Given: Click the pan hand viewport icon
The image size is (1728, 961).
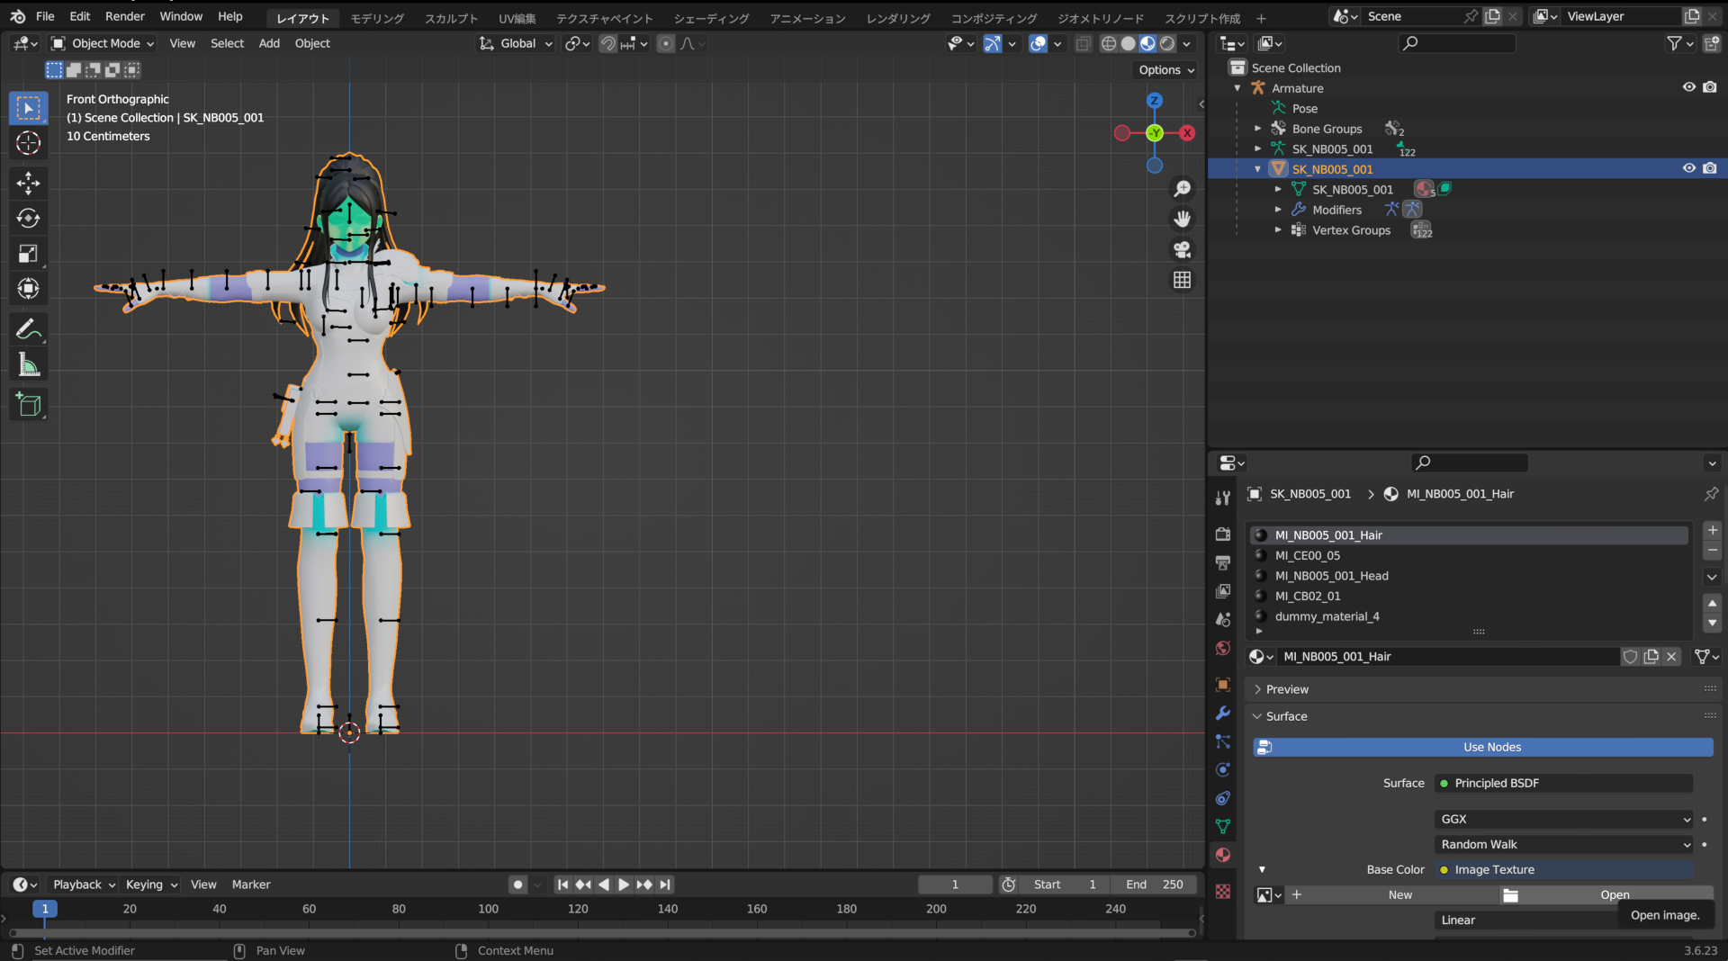Looking at the screenshot, I should pos(1182,219).
